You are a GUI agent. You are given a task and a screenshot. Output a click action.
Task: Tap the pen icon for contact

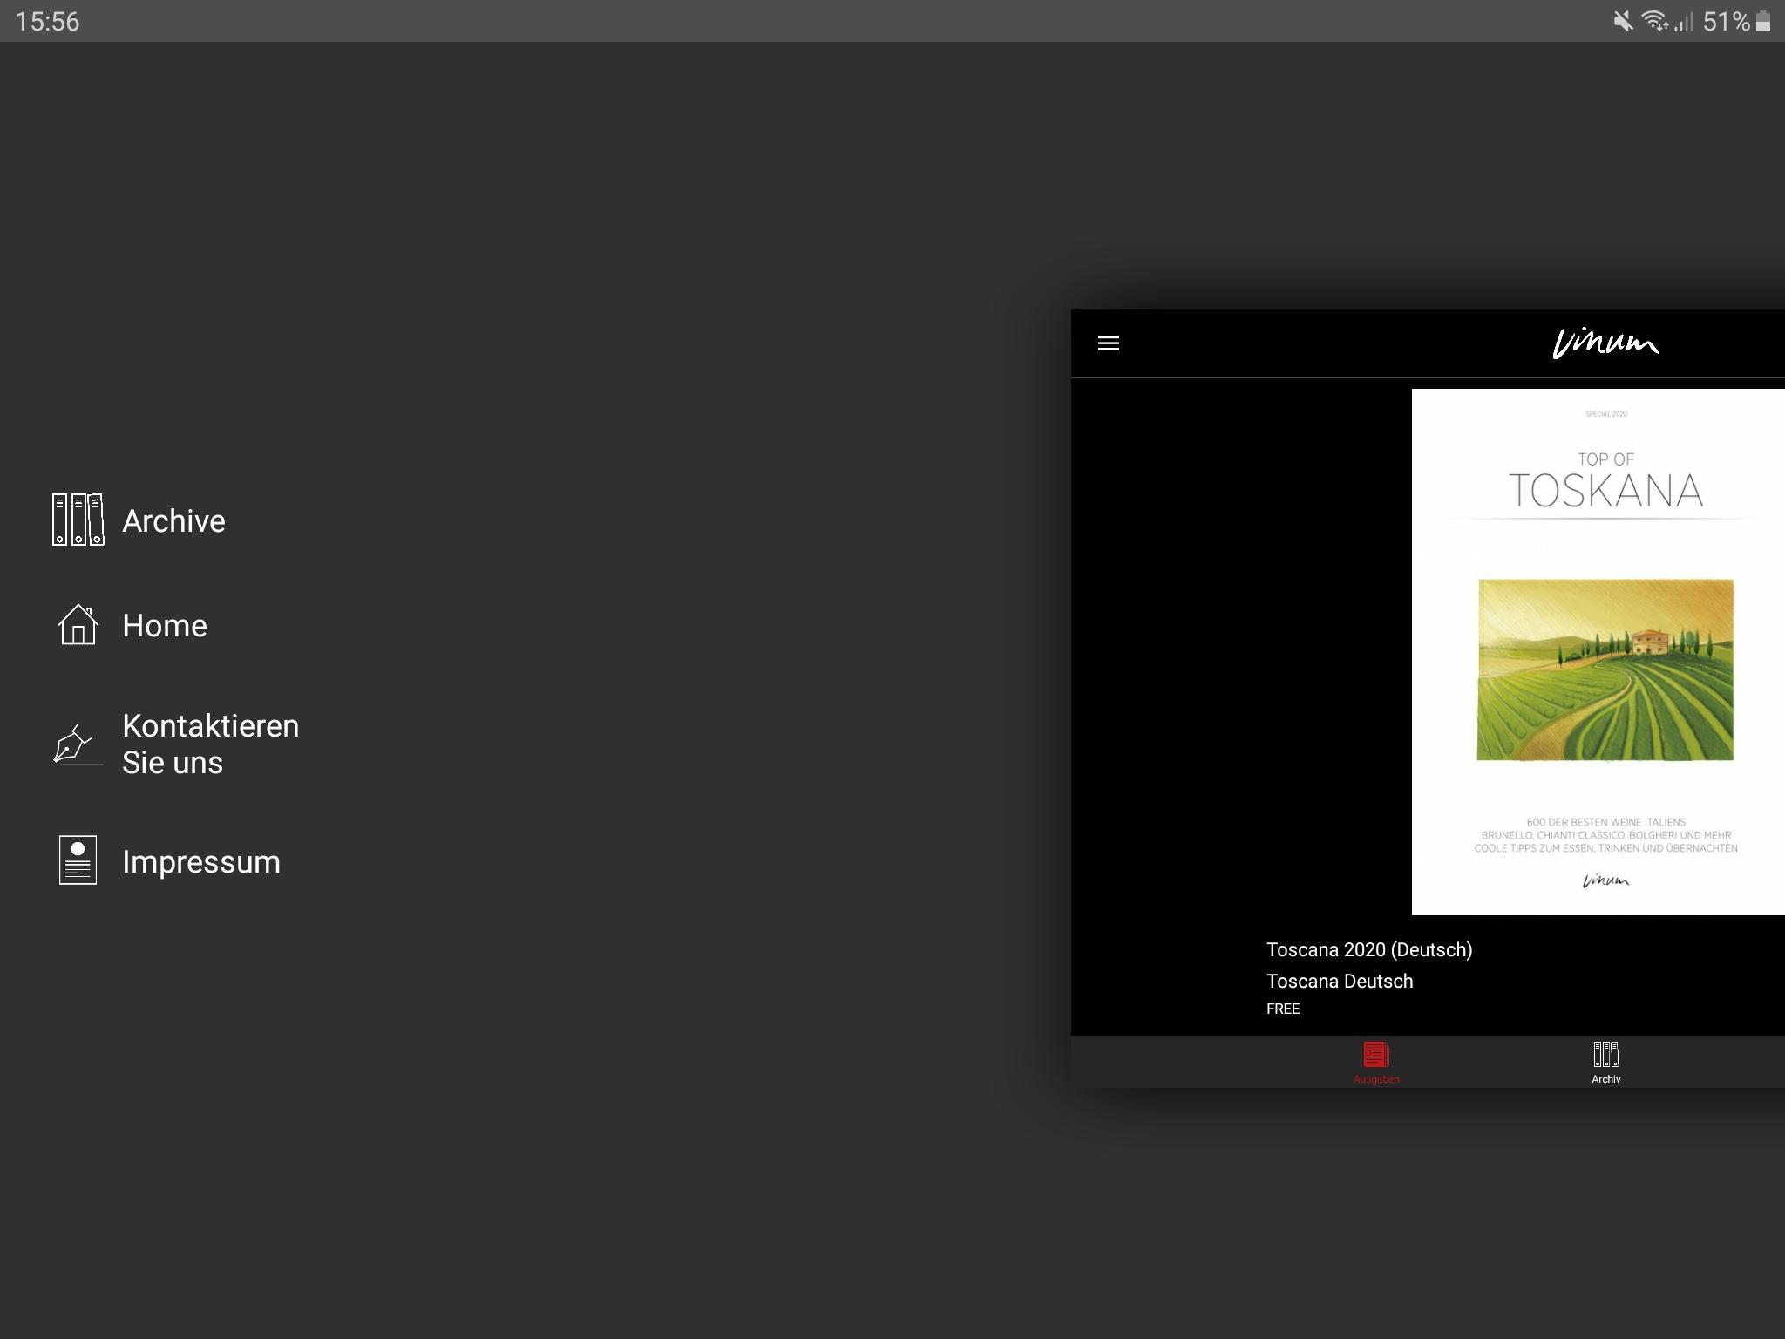click(x=78, y=744)
